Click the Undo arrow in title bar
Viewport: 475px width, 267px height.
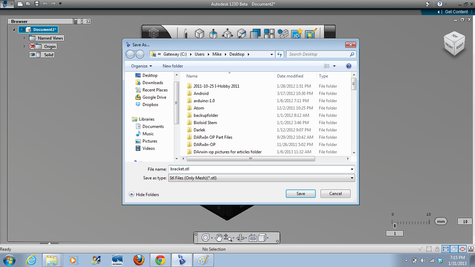coord(45,4)
